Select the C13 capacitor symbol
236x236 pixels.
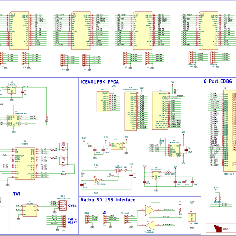131,175
